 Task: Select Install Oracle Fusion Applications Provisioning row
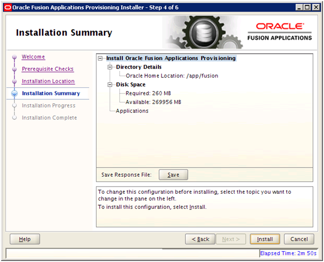(171, 58)
